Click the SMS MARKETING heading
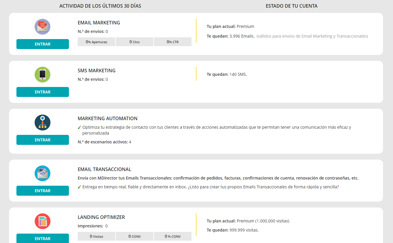This screenshot has width=393, height=243. (x=96, y=71)
